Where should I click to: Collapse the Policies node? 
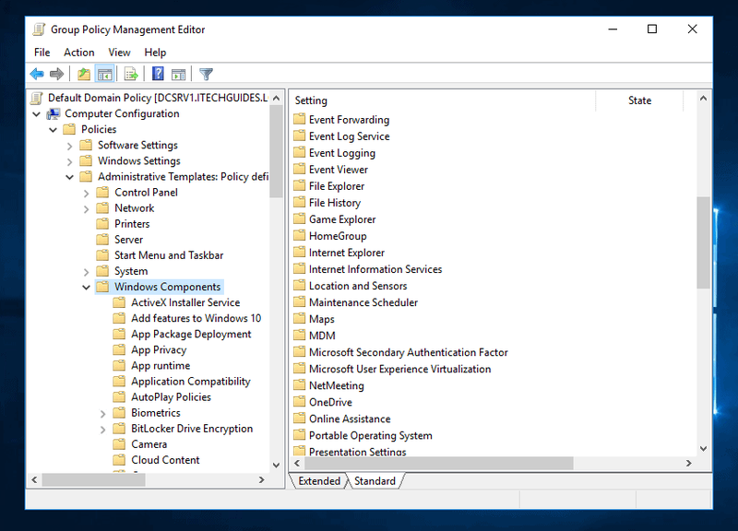pyautogui.click(x=54, y=130)
